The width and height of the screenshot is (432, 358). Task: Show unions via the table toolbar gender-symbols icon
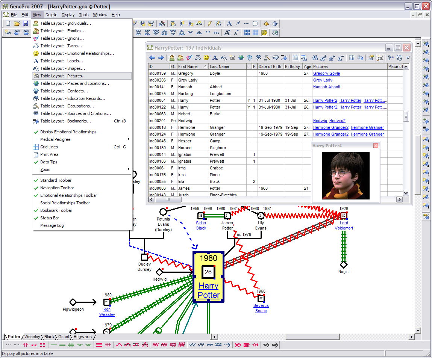(189, 57)
